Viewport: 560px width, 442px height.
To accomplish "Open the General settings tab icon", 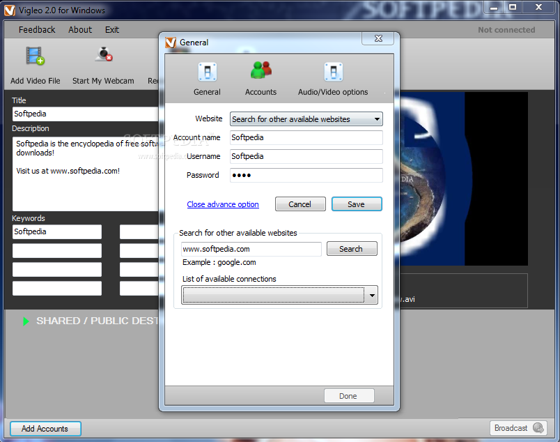I will tap(207, 72).
